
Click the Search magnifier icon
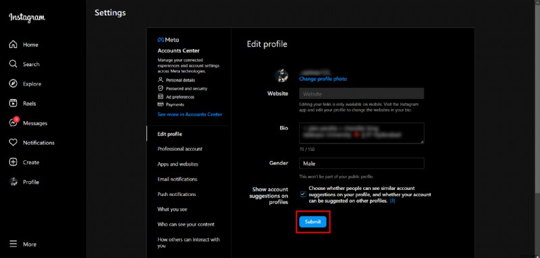13,64
